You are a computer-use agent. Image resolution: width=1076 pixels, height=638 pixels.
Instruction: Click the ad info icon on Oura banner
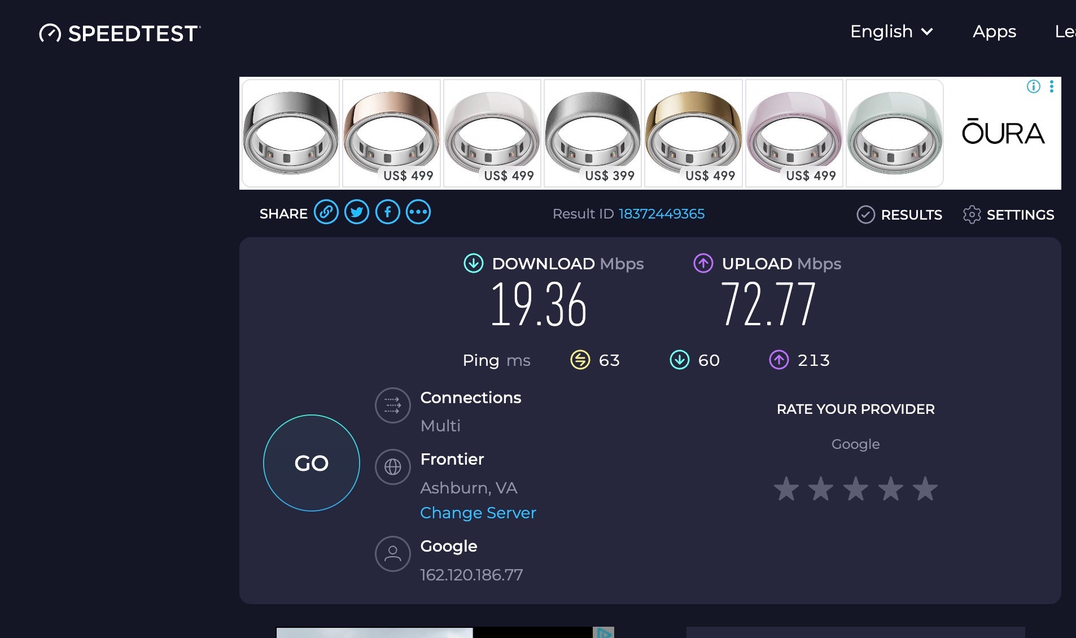tap(1033, 86)
